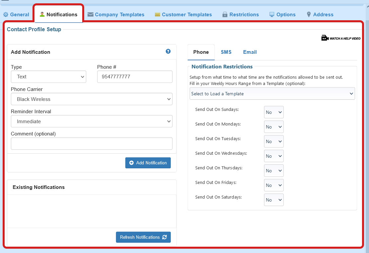Switch to the Customer Templates tab
The width and height of the screenshot is (369, 253).
183,15
